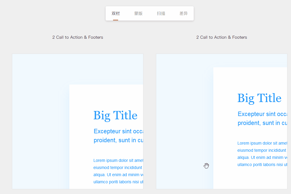
Task: Click "Big Title" in the left preview
Action: tap(115, 115)
